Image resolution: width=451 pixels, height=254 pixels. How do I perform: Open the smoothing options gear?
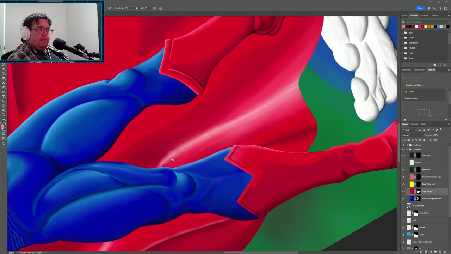(137, 8)
